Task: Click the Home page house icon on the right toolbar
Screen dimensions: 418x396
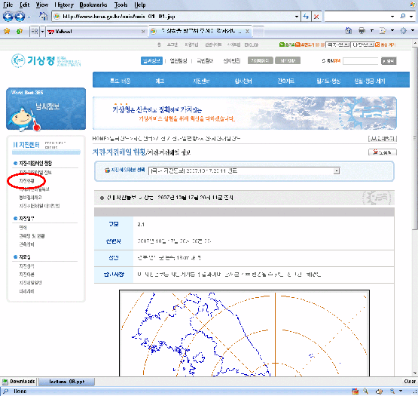Action: (349, 31)
